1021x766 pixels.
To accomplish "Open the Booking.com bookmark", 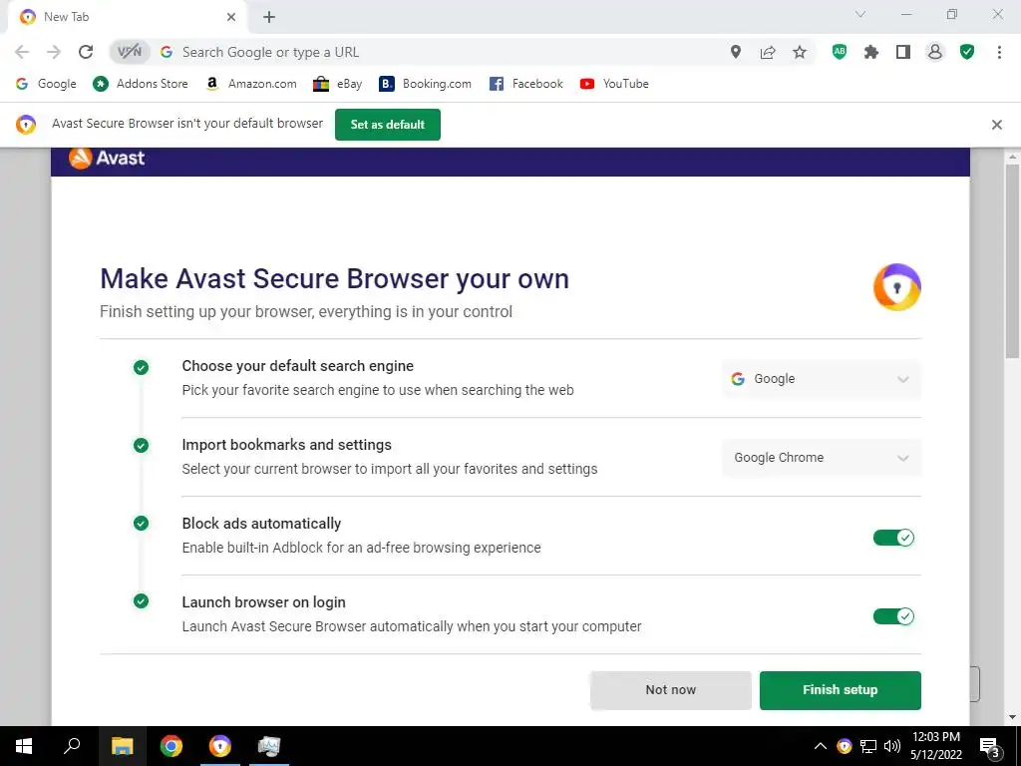I will point(425,84).
